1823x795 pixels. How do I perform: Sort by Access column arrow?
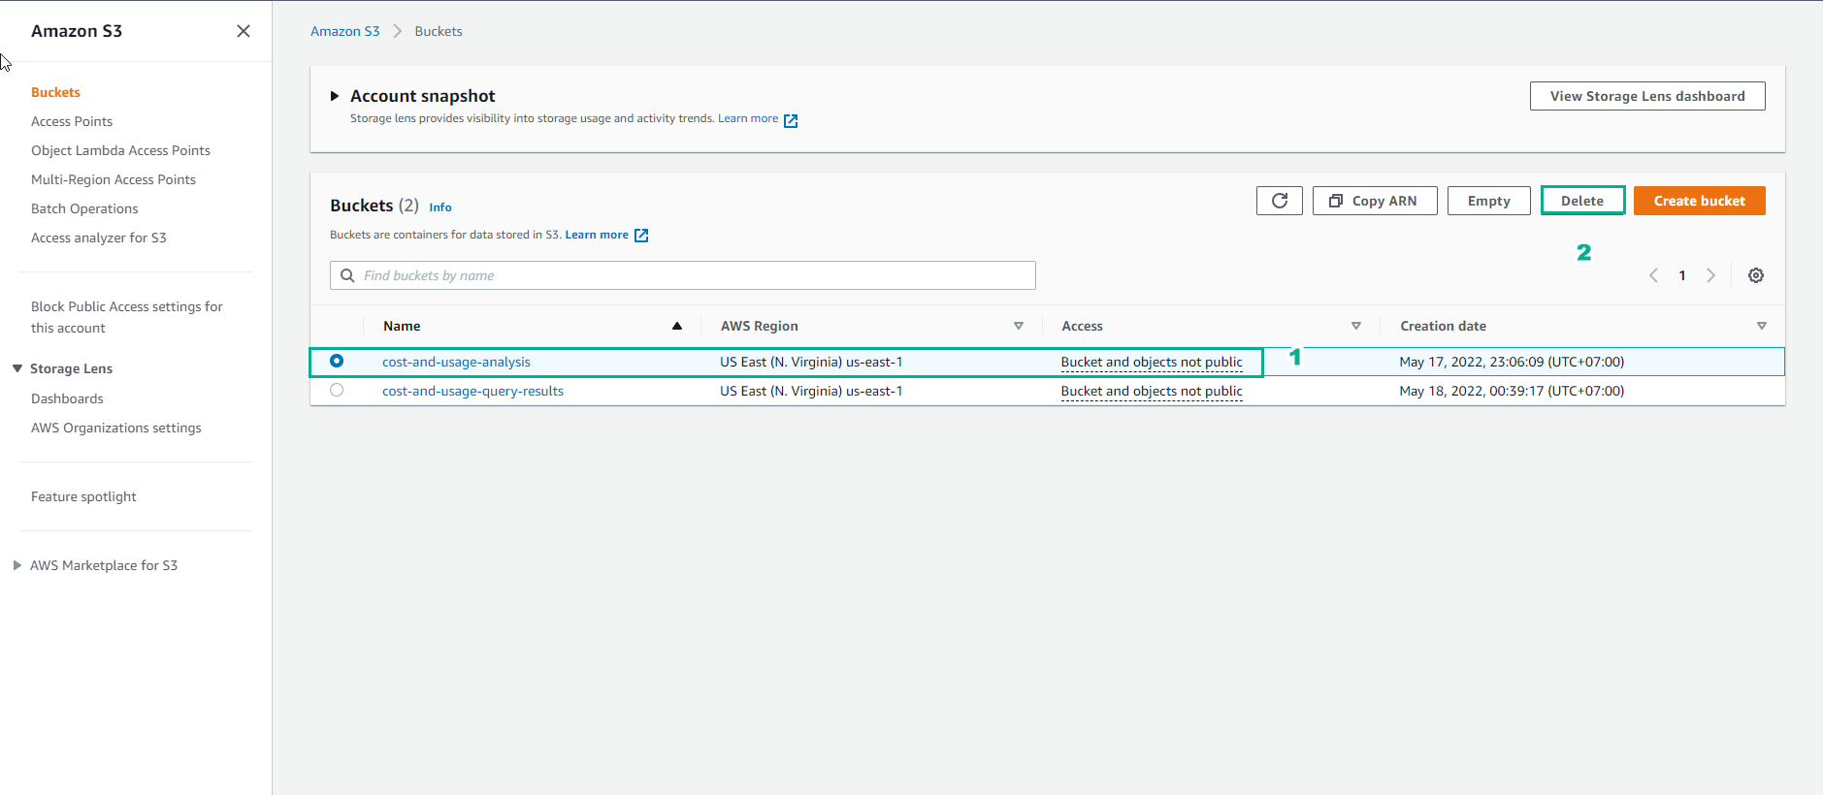coord(1356,326)
